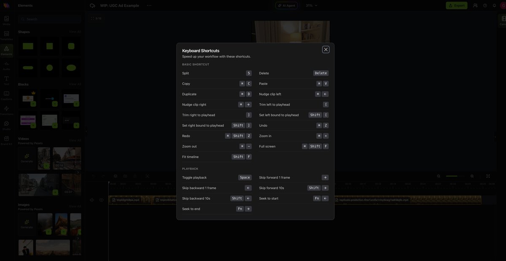Click the app logo in top-left corner

[6, 5]
